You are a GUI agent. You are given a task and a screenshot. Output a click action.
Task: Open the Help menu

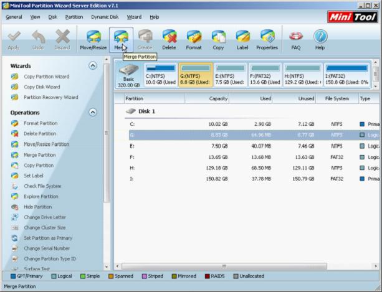154,17
